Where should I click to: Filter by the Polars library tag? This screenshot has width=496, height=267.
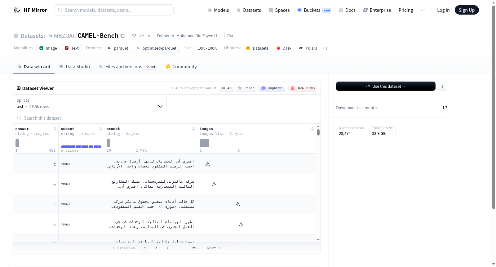308,48
